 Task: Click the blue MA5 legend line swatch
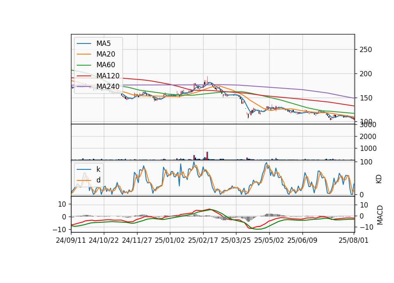point(84,43)
